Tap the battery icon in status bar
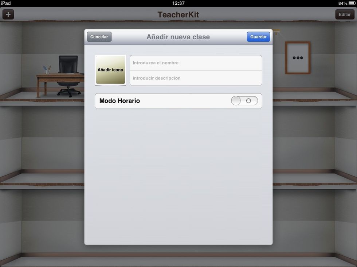357x267 pixels. pyautogui.click(x=352, y=3)
